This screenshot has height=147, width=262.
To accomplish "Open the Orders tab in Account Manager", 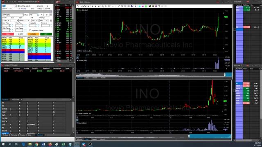I will (5, 135).
